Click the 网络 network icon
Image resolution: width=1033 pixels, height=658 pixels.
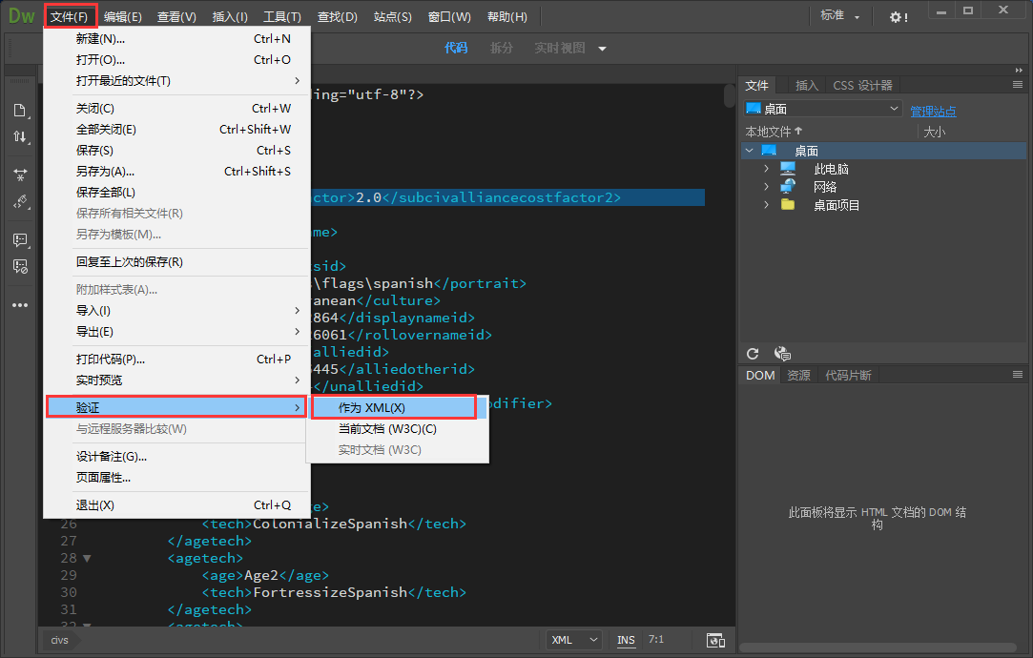[788, 186]
